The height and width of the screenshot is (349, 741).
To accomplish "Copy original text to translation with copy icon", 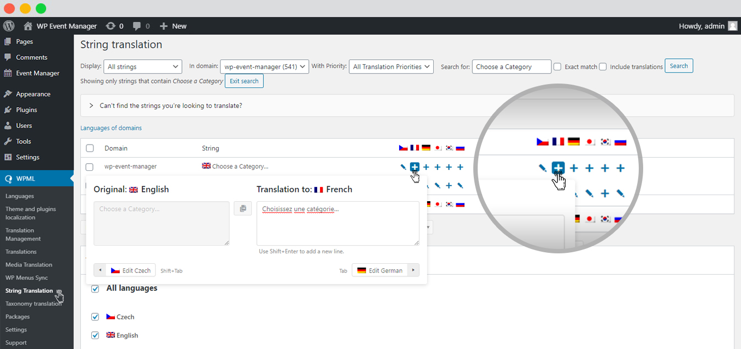I will point(243,208).
